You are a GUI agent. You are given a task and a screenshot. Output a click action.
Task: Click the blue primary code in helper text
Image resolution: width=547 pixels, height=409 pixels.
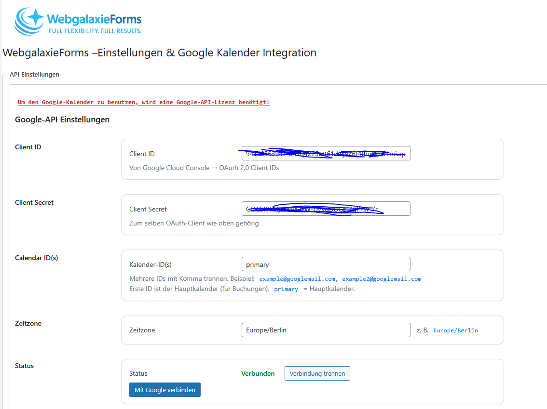tap(286, 289)
